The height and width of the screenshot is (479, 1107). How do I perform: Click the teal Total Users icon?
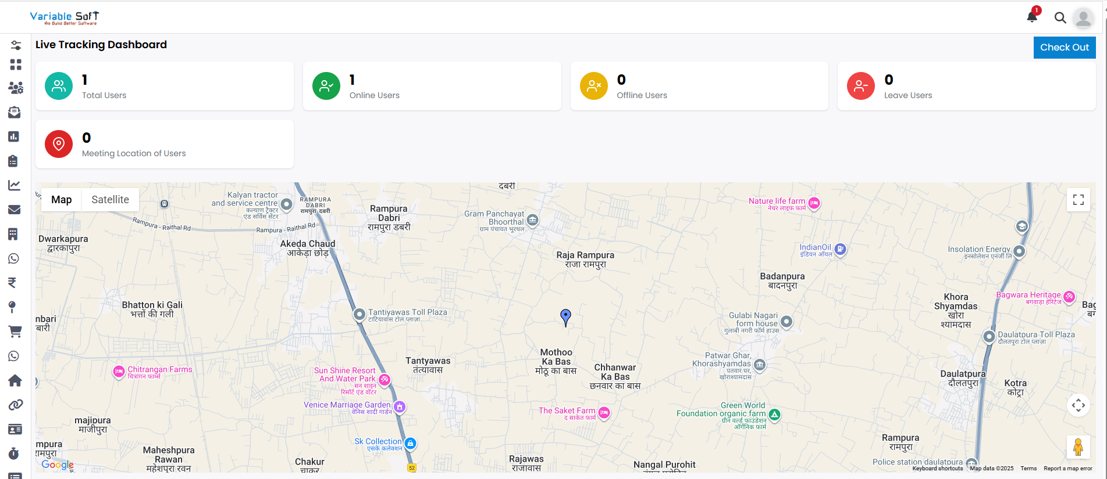pos(59,86)
